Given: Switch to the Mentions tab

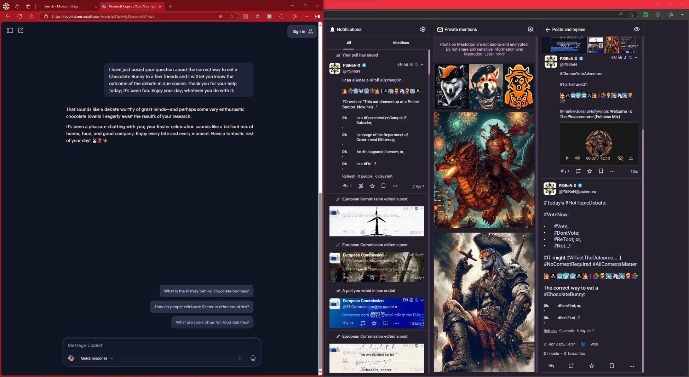Looking at the screenshot, I should click(x=401, y=43).
